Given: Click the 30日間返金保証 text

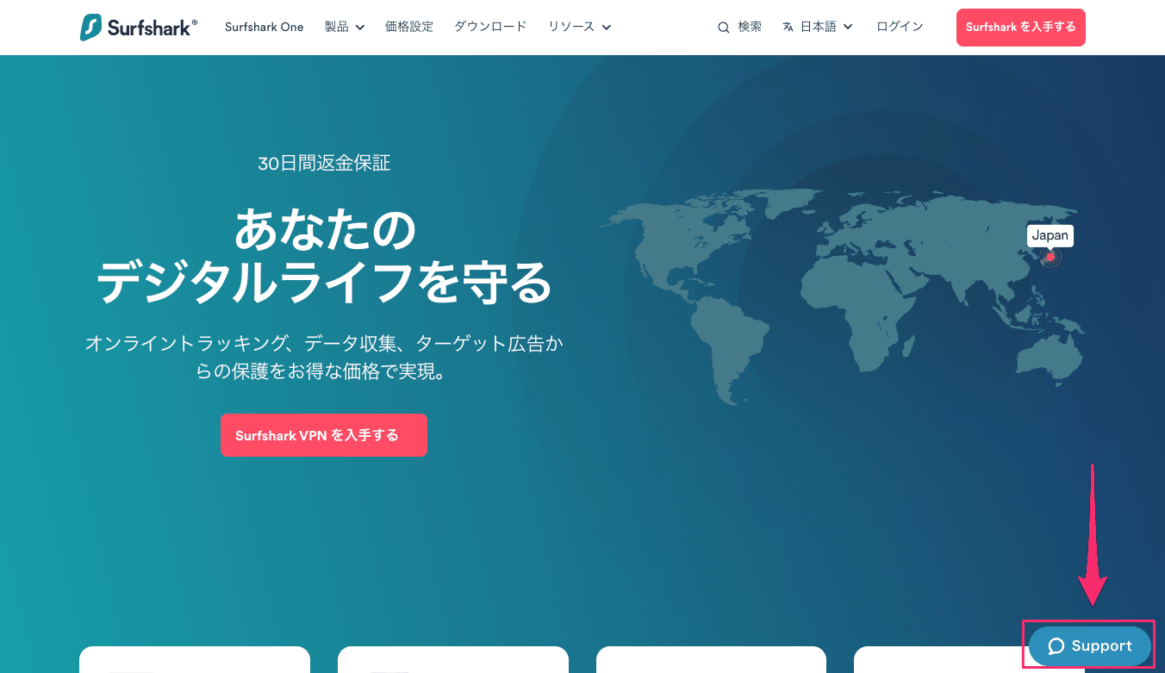Looking at the screenshot, I should (x=324, y=163).
